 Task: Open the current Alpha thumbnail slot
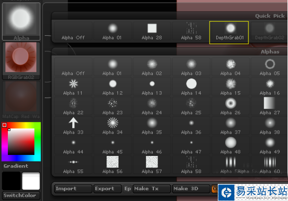tap(21, 21)
